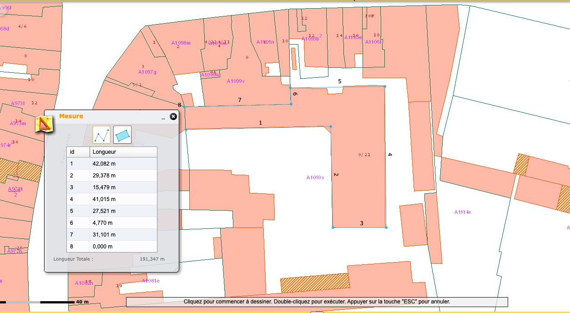The image size is (570, 313).
Task: Select measurement row with 4,770 m
Action: coord(111,223)
